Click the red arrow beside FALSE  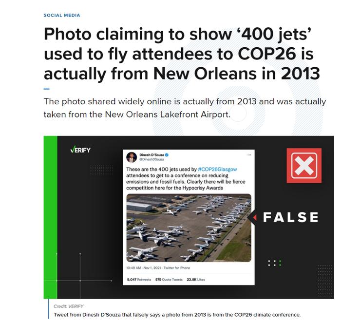tap(255, 217)
